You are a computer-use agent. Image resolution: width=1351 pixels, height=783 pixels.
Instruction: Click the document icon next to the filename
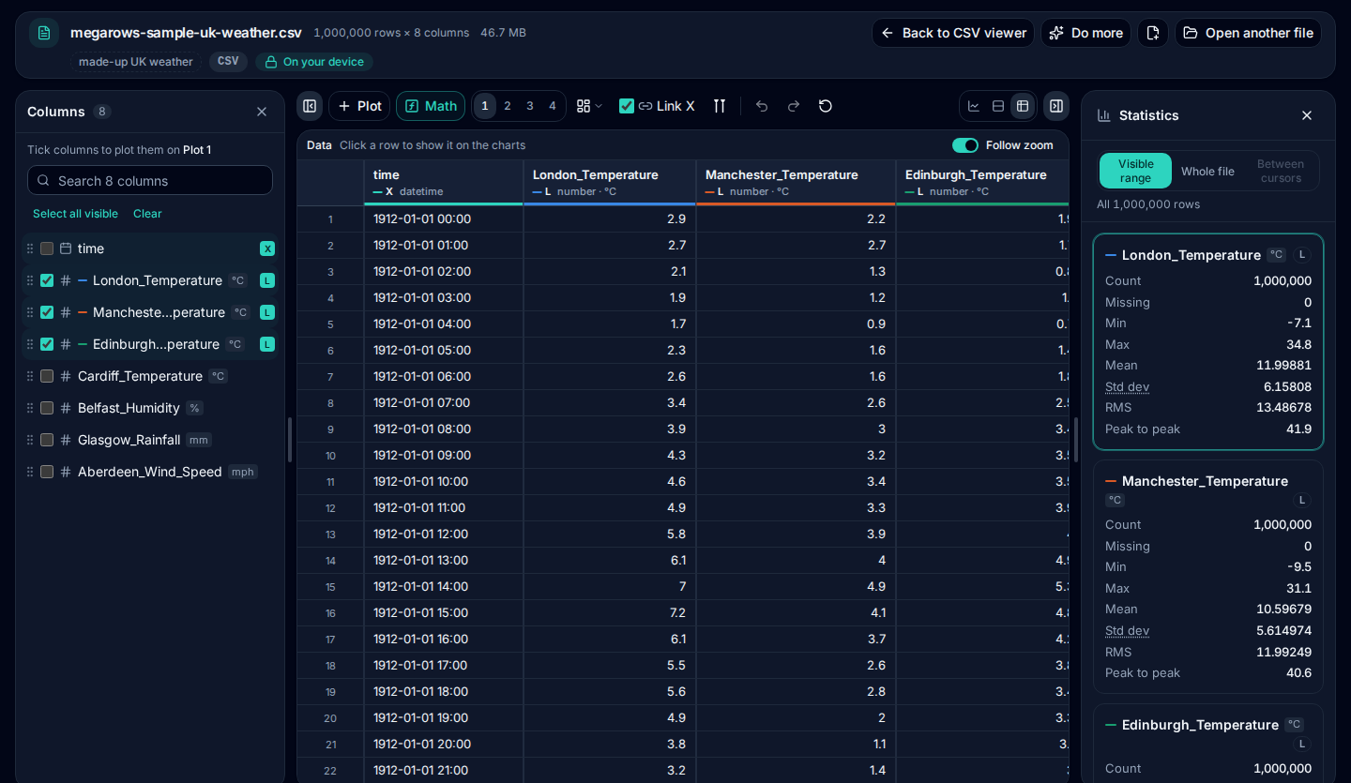coord(44,33)
